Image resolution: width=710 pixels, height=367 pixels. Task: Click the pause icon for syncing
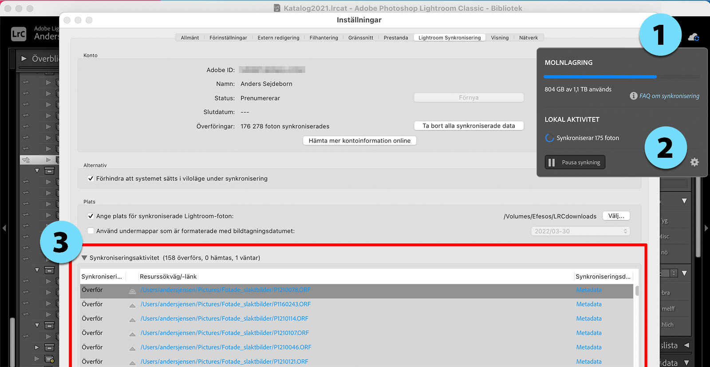pyautogui.click(x=552, y=163)
